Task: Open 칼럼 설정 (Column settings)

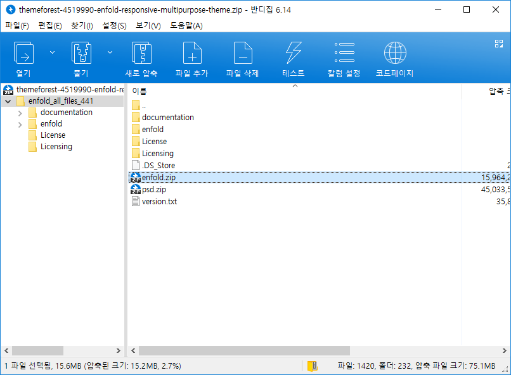Action: (344, 54)
